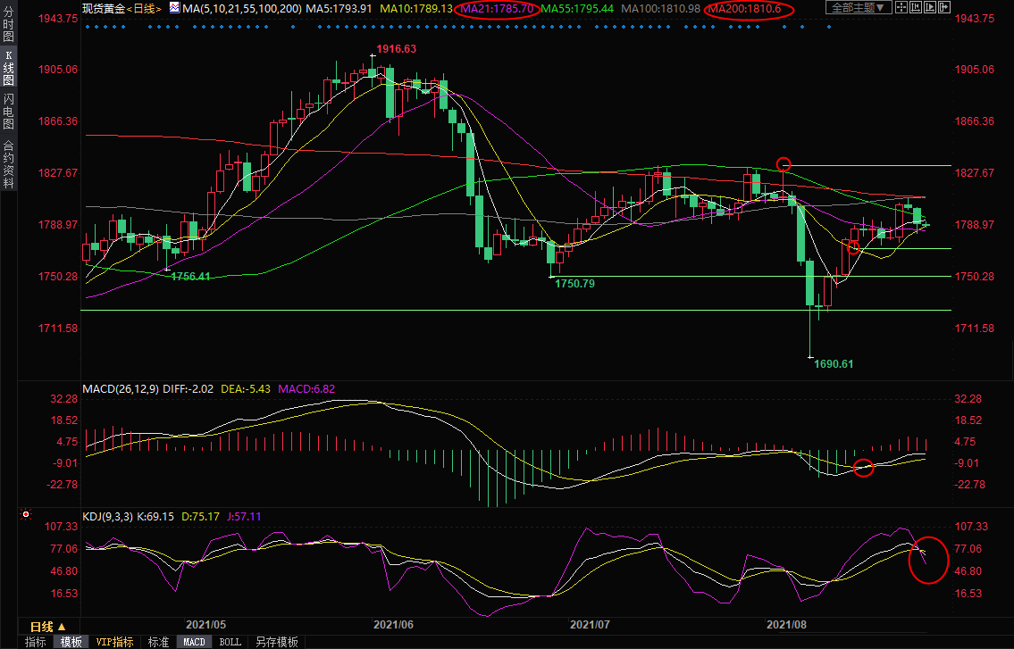Open the VIP指标 tab
Screen dimensions: 1014x649
[115, 642]
